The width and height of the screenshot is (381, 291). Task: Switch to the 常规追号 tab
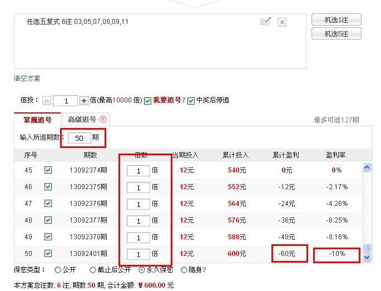coord(37,120)
